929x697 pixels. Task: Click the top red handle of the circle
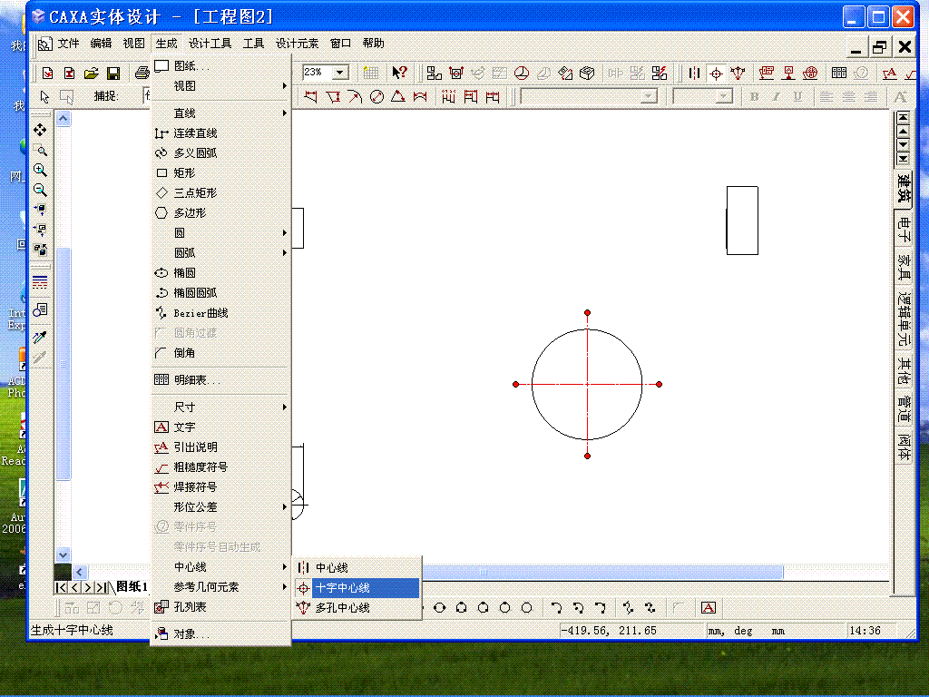[587, 313]
